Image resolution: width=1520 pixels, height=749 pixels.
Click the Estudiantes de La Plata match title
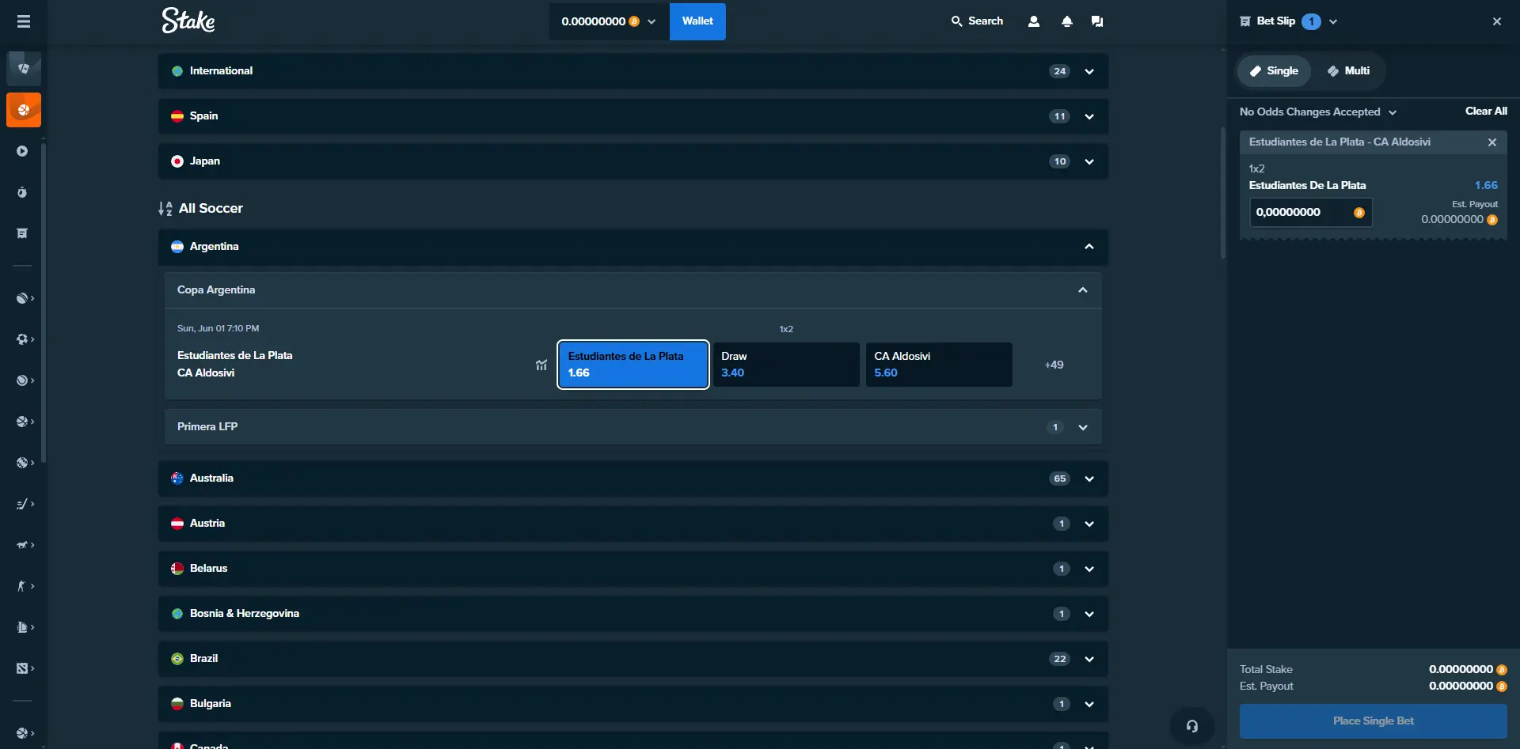click(x=235, y=356)
